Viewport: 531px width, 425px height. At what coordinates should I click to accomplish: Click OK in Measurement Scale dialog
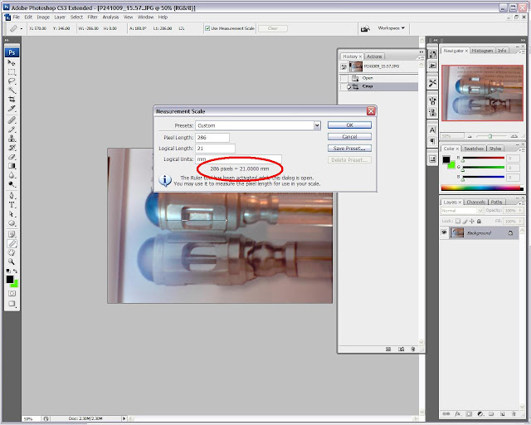349,125
